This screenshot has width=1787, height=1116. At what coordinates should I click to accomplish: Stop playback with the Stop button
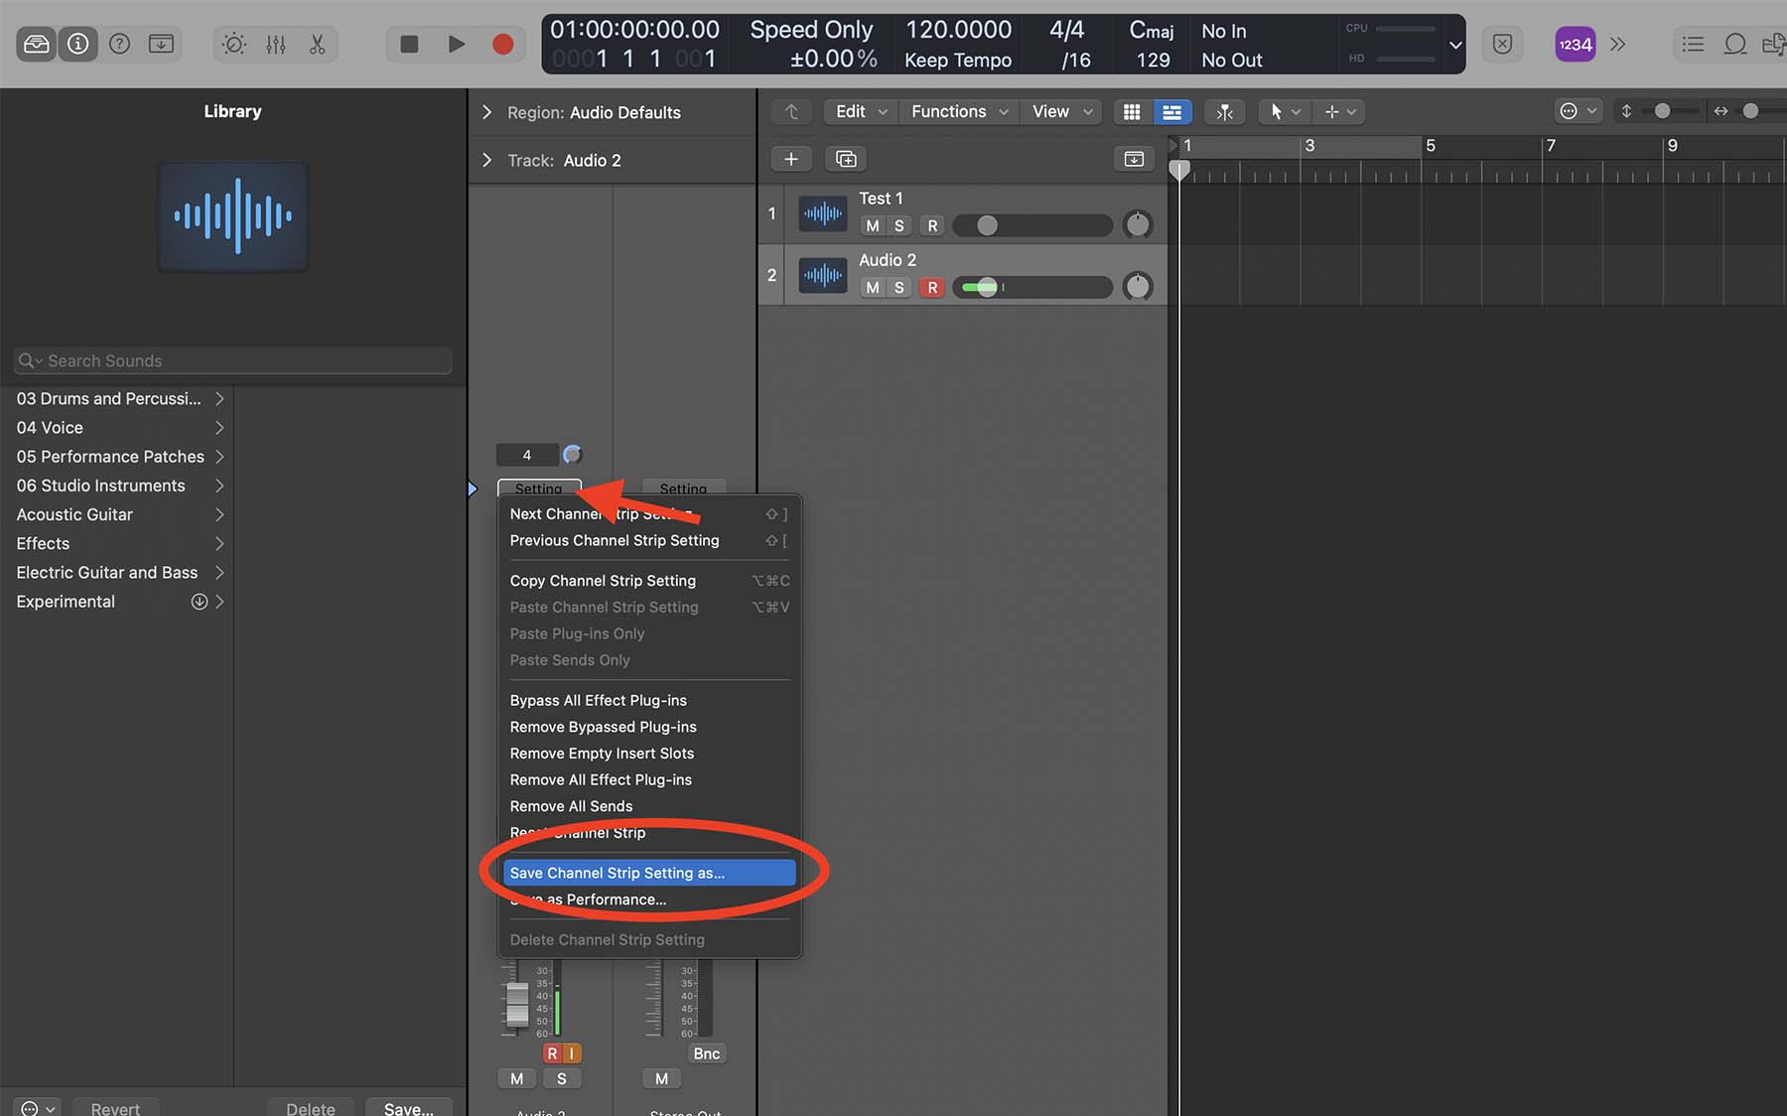(x=409, y=44)
